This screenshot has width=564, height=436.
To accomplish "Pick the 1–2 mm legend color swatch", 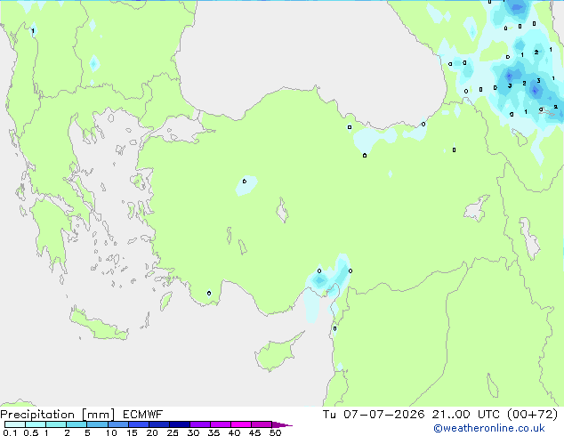I will (x=56, y=424).
